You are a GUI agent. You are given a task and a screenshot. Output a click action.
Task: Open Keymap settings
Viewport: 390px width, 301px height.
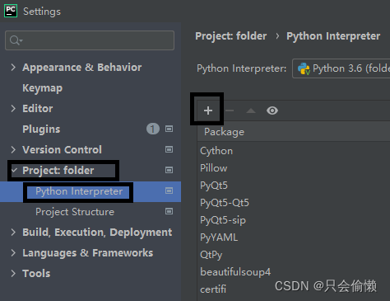tap(43, 88)
